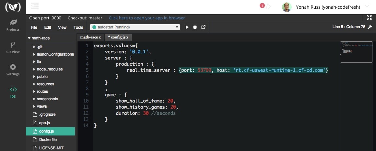
Task: Open the Tools menu
Action: pos(78,27)
